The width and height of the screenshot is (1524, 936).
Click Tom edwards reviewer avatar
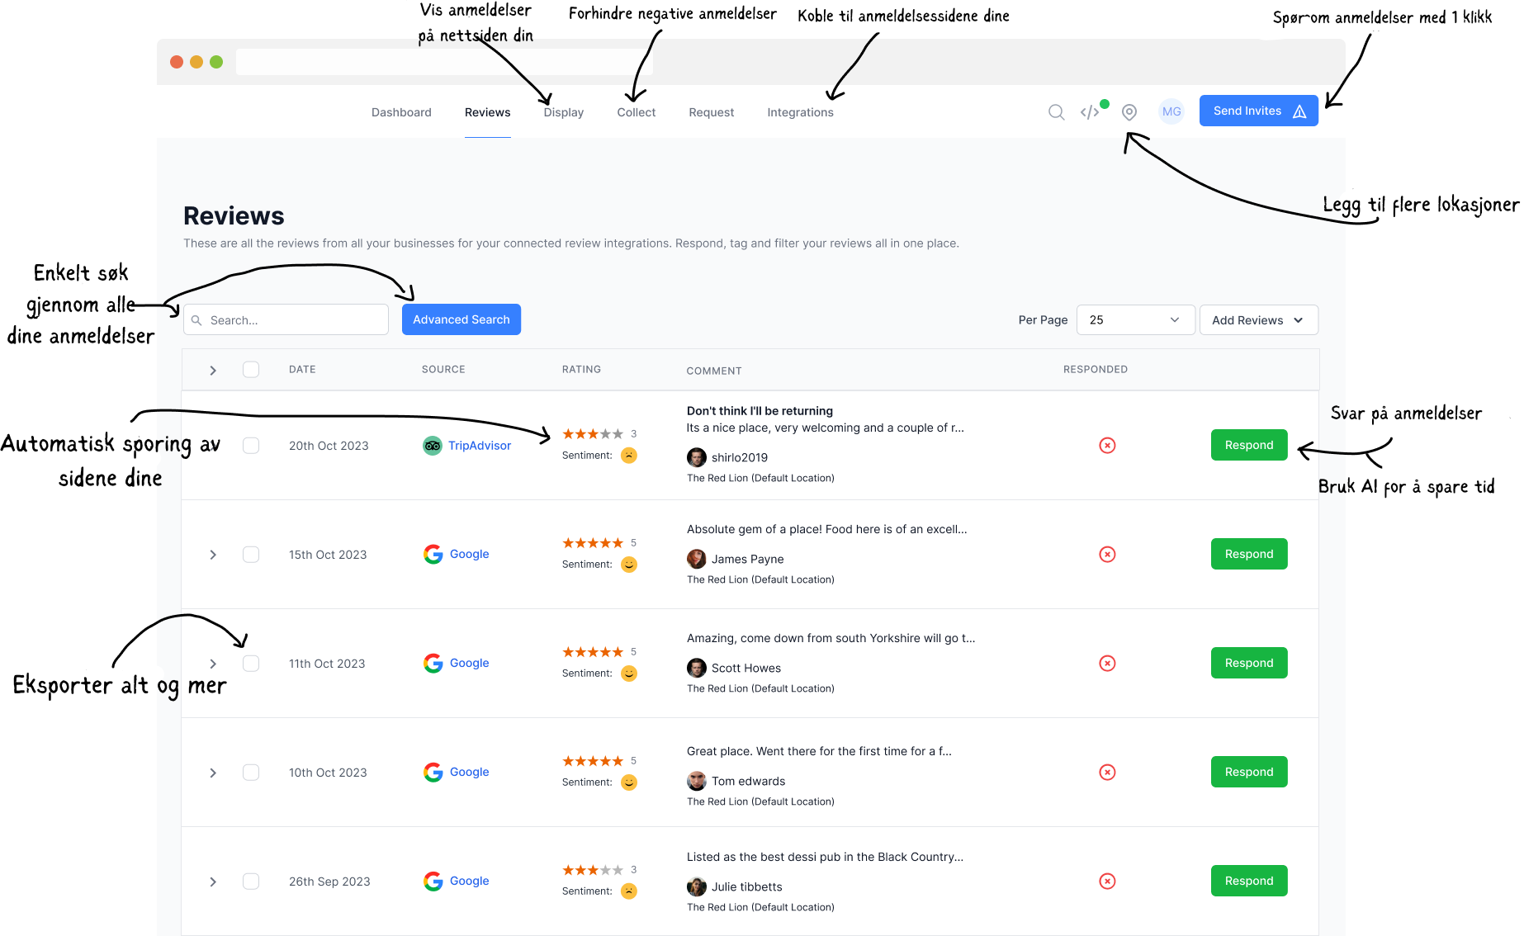pos(697,781)
